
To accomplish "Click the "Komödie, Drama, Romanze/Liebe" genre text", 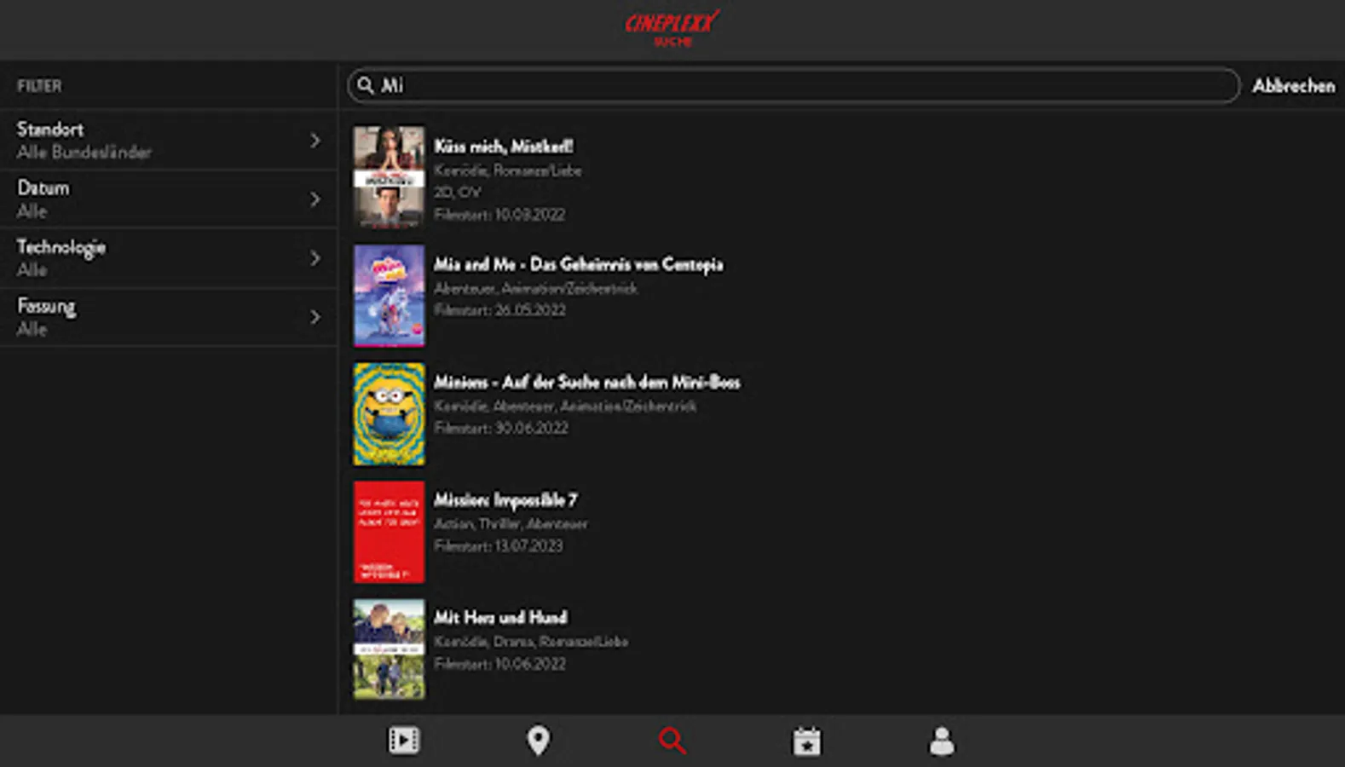I will click(x=531, y=641).
